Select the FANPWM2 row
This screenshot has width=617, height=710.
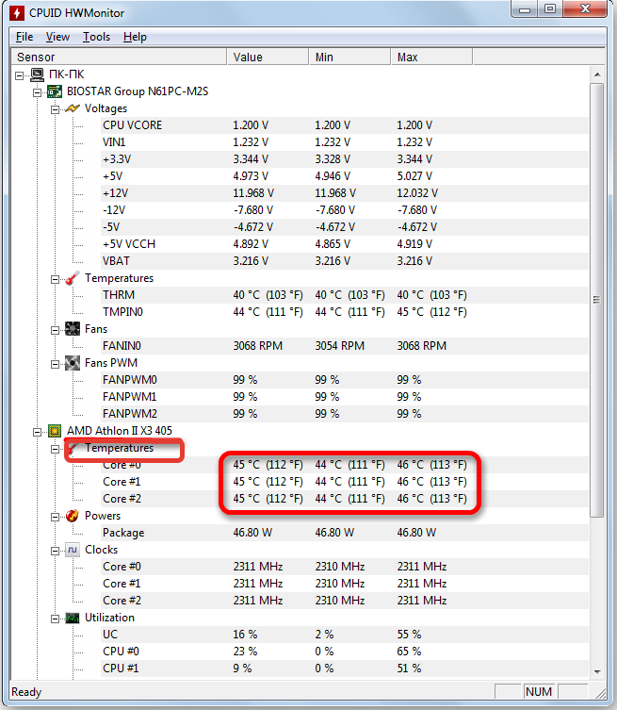click(x=345, y=414)
